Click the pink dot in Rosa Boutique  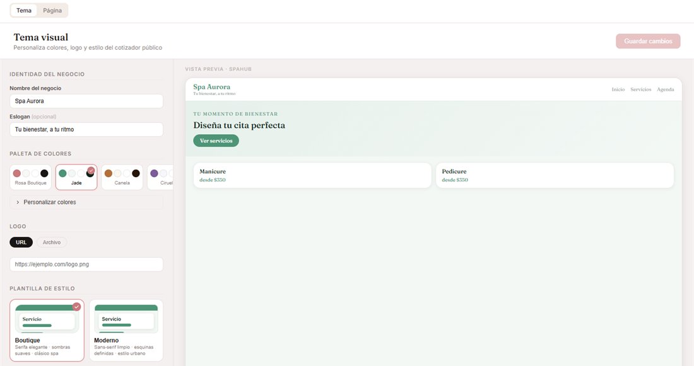pos(17,173)
